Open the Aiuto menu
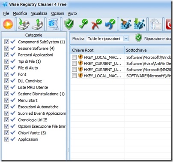 [x=72, y=13]
